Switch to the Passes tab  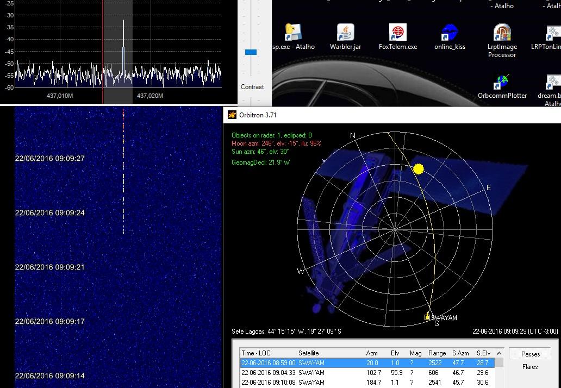tap(530, 354)
